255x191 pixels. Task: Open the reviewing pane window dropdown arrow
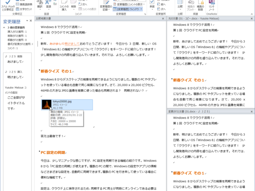point(141,9)
